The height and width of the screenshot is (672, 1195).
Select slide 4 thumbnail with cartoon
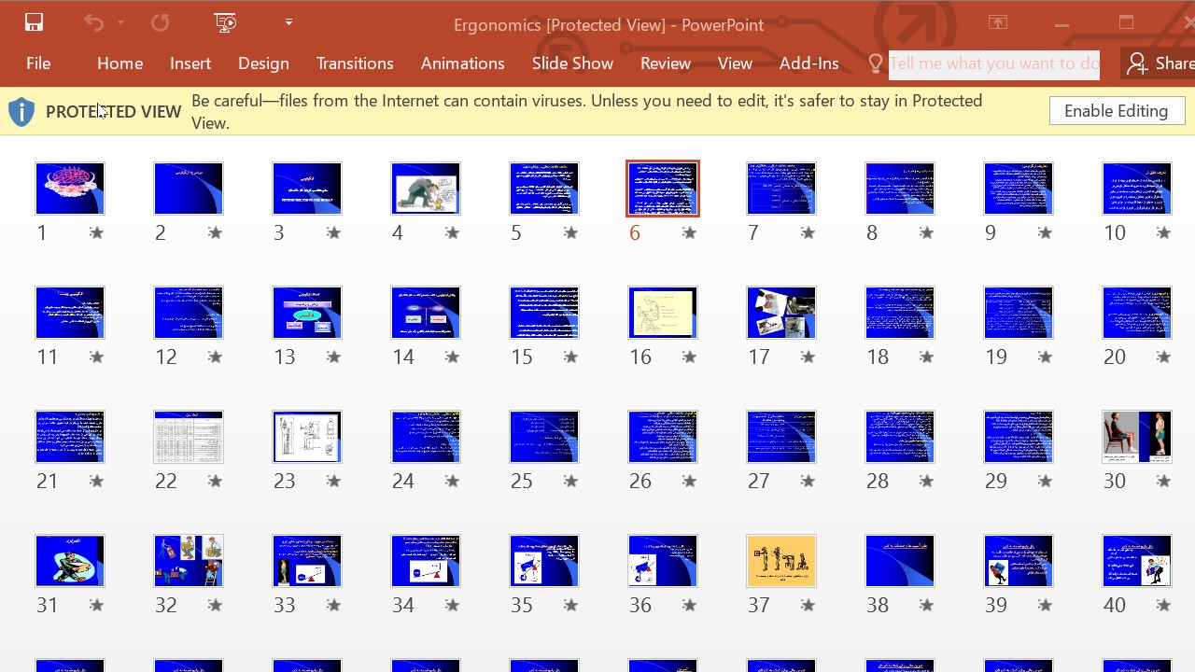[426, 189]
